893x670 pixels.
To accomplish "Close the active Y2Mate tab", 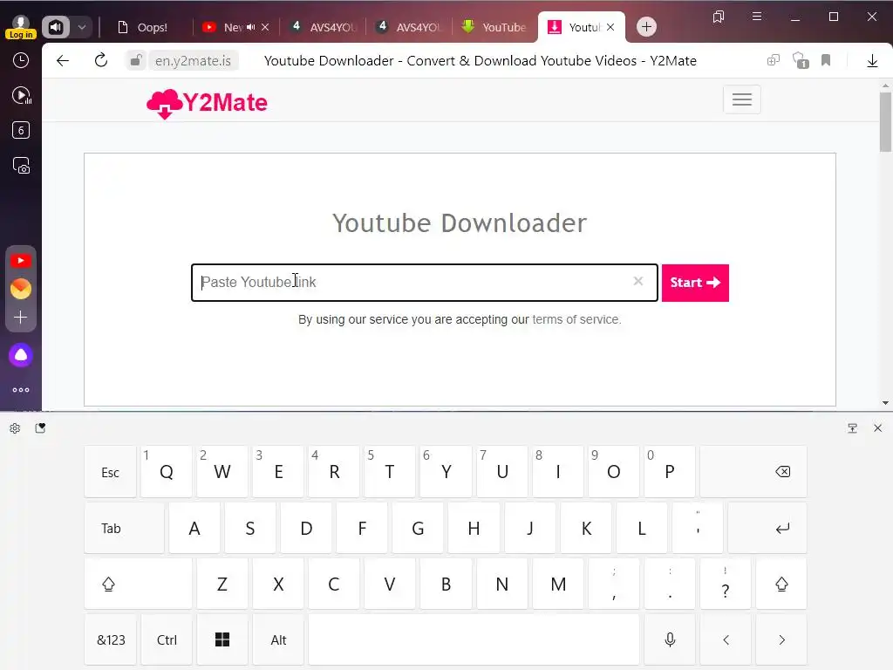I will pyautogui.click(x=610, y=27).
